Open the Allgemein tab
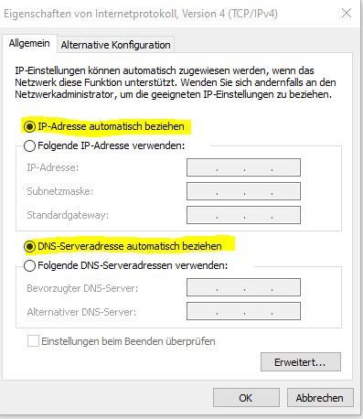The image size is (363, 419). coord(29,43)
